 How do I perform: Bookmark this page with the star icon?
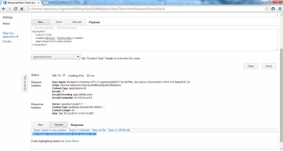266,9
